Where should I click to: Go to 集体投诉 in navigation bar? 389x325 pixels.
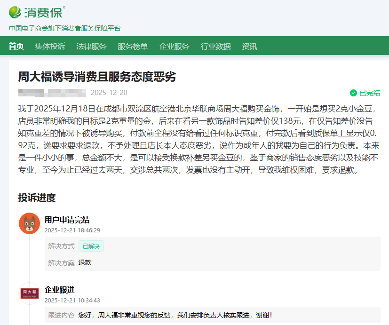(50, 46)
